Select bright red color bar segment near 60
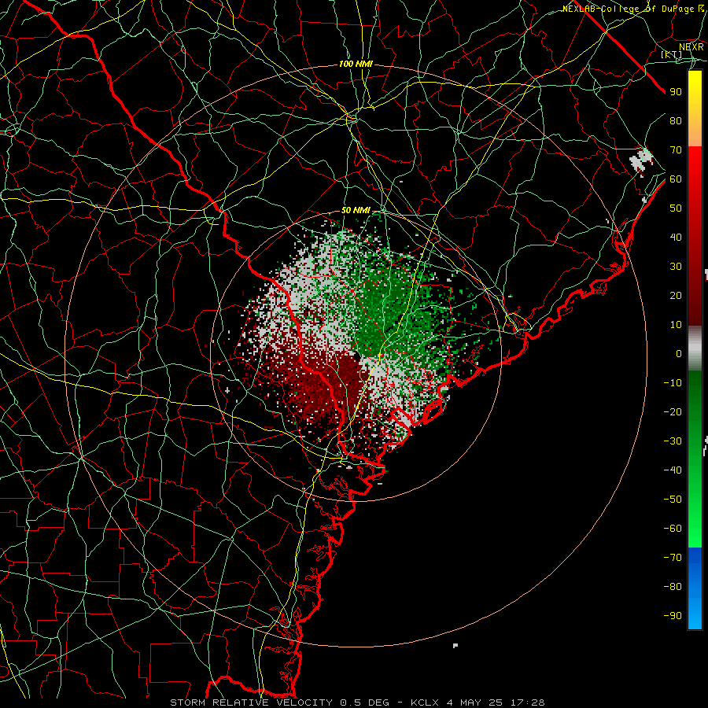 point(695,176)
